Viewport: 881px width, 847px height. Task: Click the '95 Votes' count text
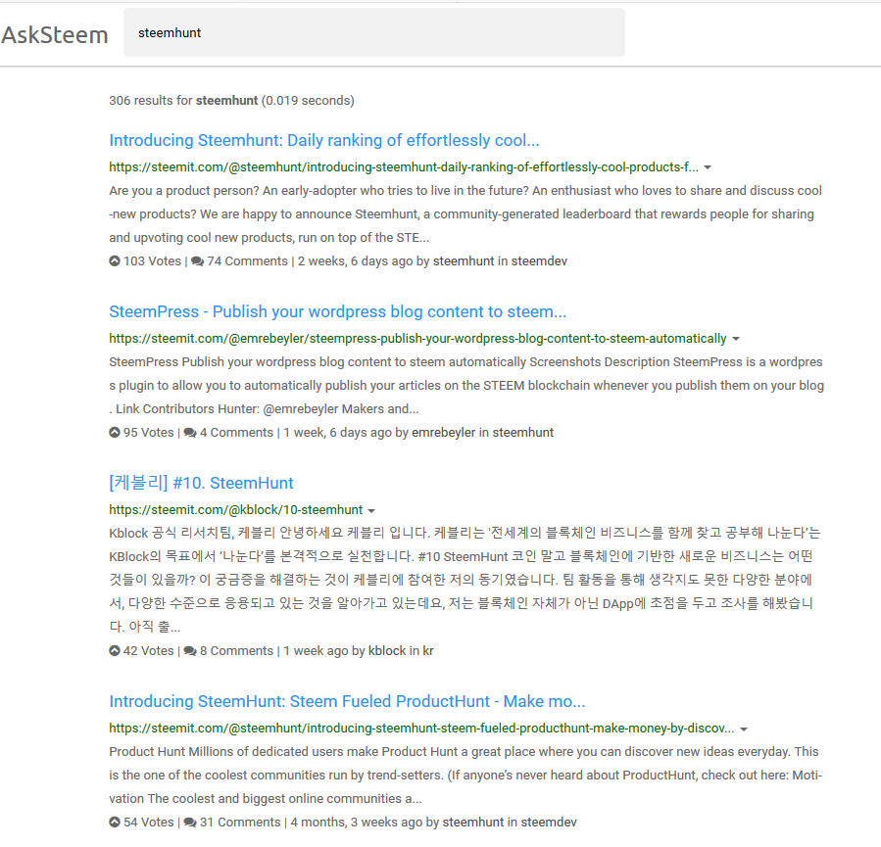tap(148, 432)
